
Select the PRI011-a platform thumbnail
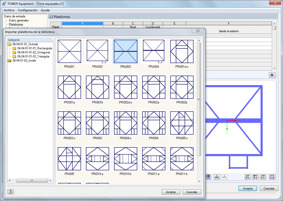(154, 159)
